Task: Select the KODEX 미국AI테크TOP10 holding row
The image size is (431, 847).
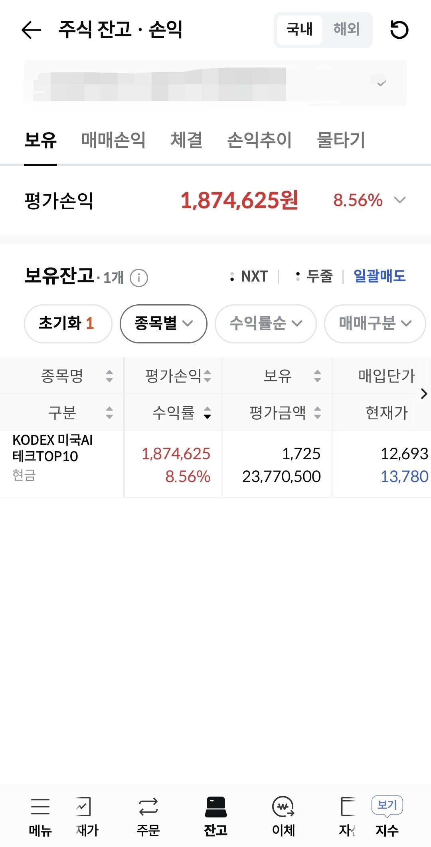Action: (x=215, y=464)
